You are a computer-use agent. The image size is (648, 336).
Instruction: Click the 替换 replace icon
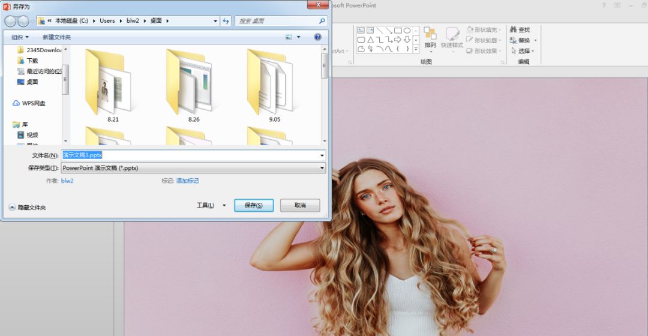514,40
